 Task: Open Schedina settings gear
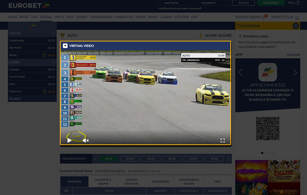(295, 26)
